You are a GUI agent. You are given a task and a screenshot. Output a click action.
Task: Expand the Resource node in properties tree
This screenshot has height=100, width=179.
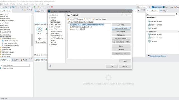tap(50, 18)
